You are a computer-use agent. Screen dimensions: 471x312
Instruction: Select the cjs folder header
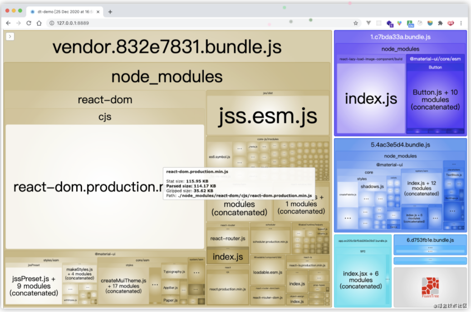tap(105, 116)
